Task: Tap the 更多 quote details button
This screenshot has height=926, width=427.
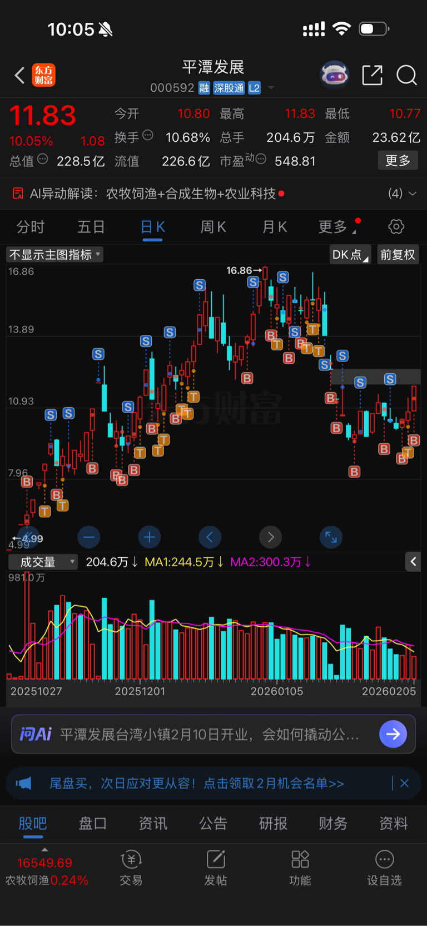Action: click(398, 161)
